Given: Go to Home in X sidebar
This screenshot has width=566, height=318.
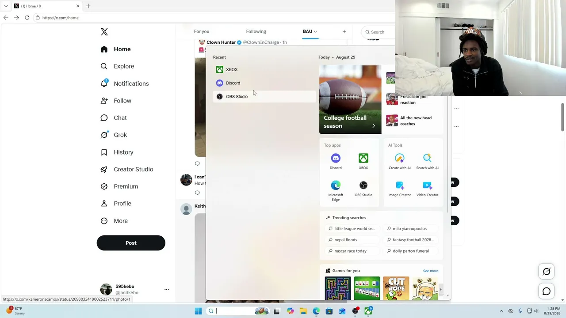Looking at the screenshot, I should (116, 49).
